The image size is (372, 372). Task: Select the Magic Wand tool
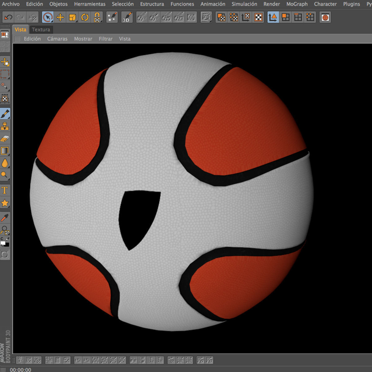[5, 86]
